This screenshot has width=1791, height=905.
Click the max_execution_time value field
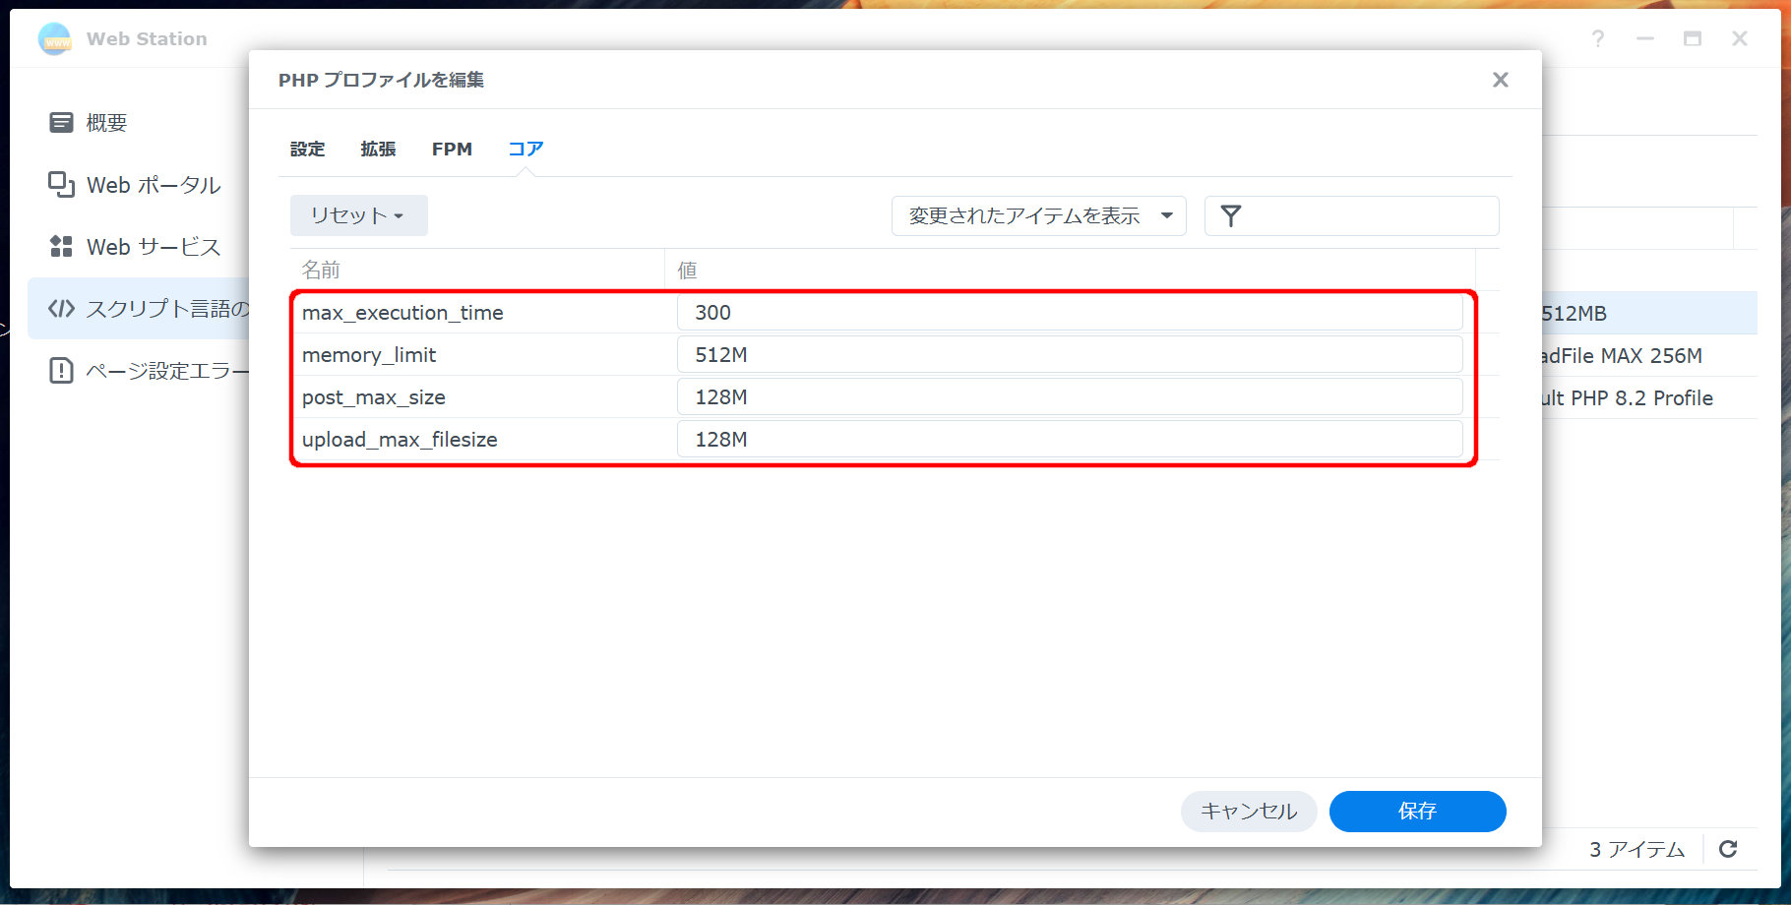coord(1069,313)
